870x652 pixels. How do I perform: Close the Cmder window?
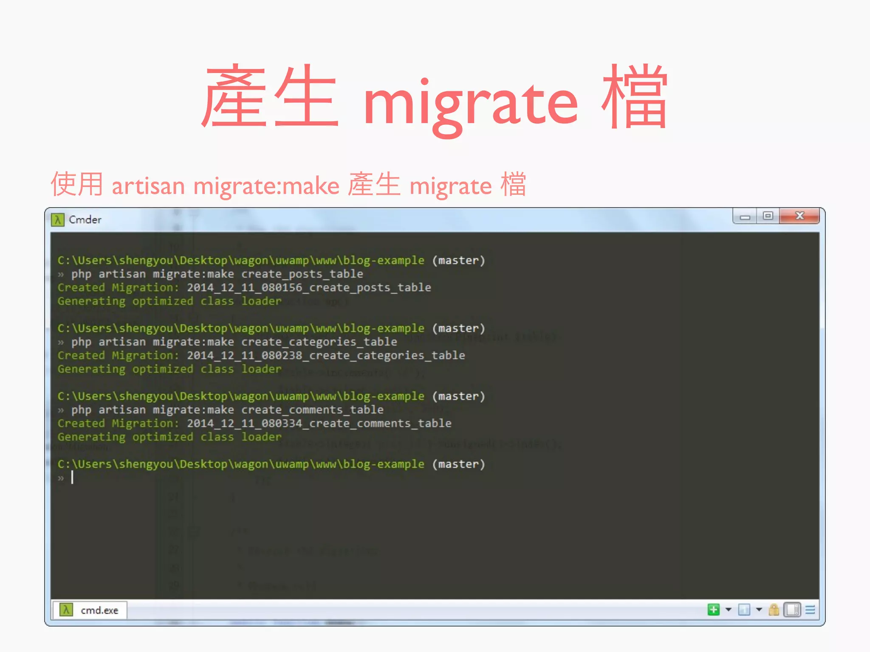799,216
